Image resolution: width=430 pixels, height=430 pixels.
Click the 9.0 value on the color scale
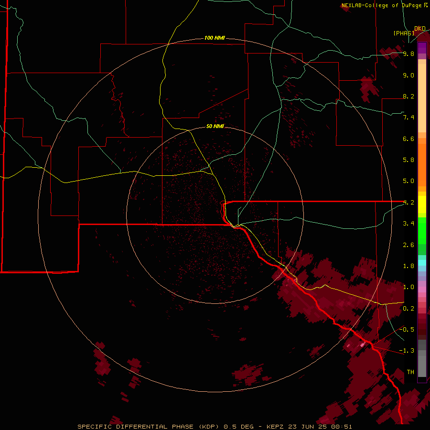408,75
